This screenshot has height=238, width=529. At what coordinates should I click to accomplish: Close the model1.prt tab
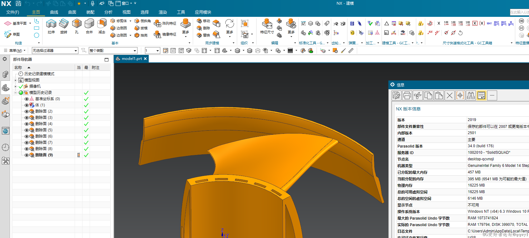coord(145,59)
